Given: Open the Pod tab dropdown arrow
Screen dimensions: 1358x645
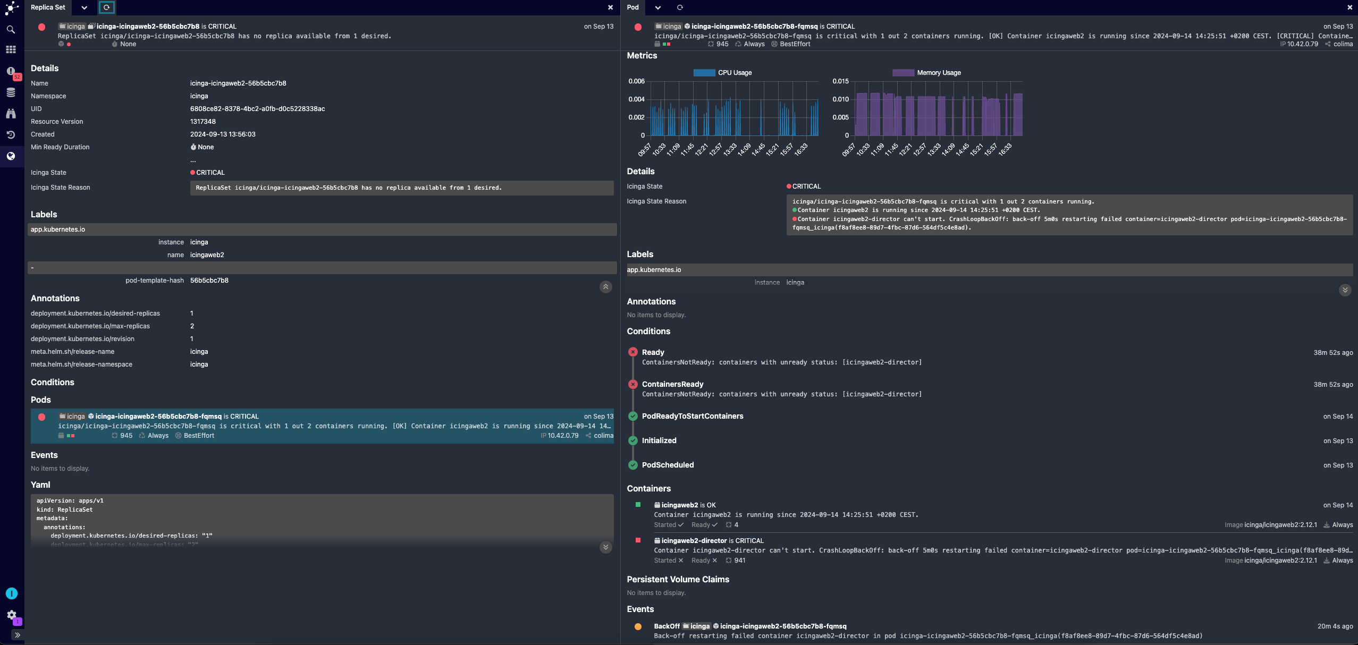Looking at the screenshot, I should click(x=658, y=7).
